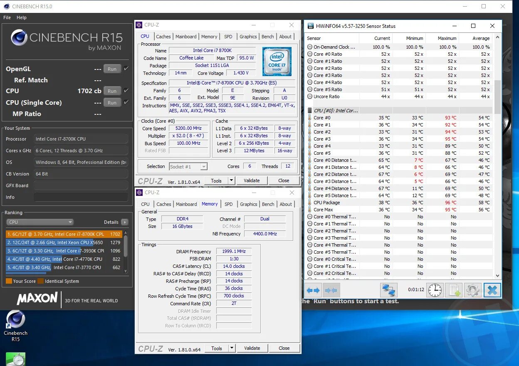Click Validate in upper CPU-Z window

click(252, 181)
